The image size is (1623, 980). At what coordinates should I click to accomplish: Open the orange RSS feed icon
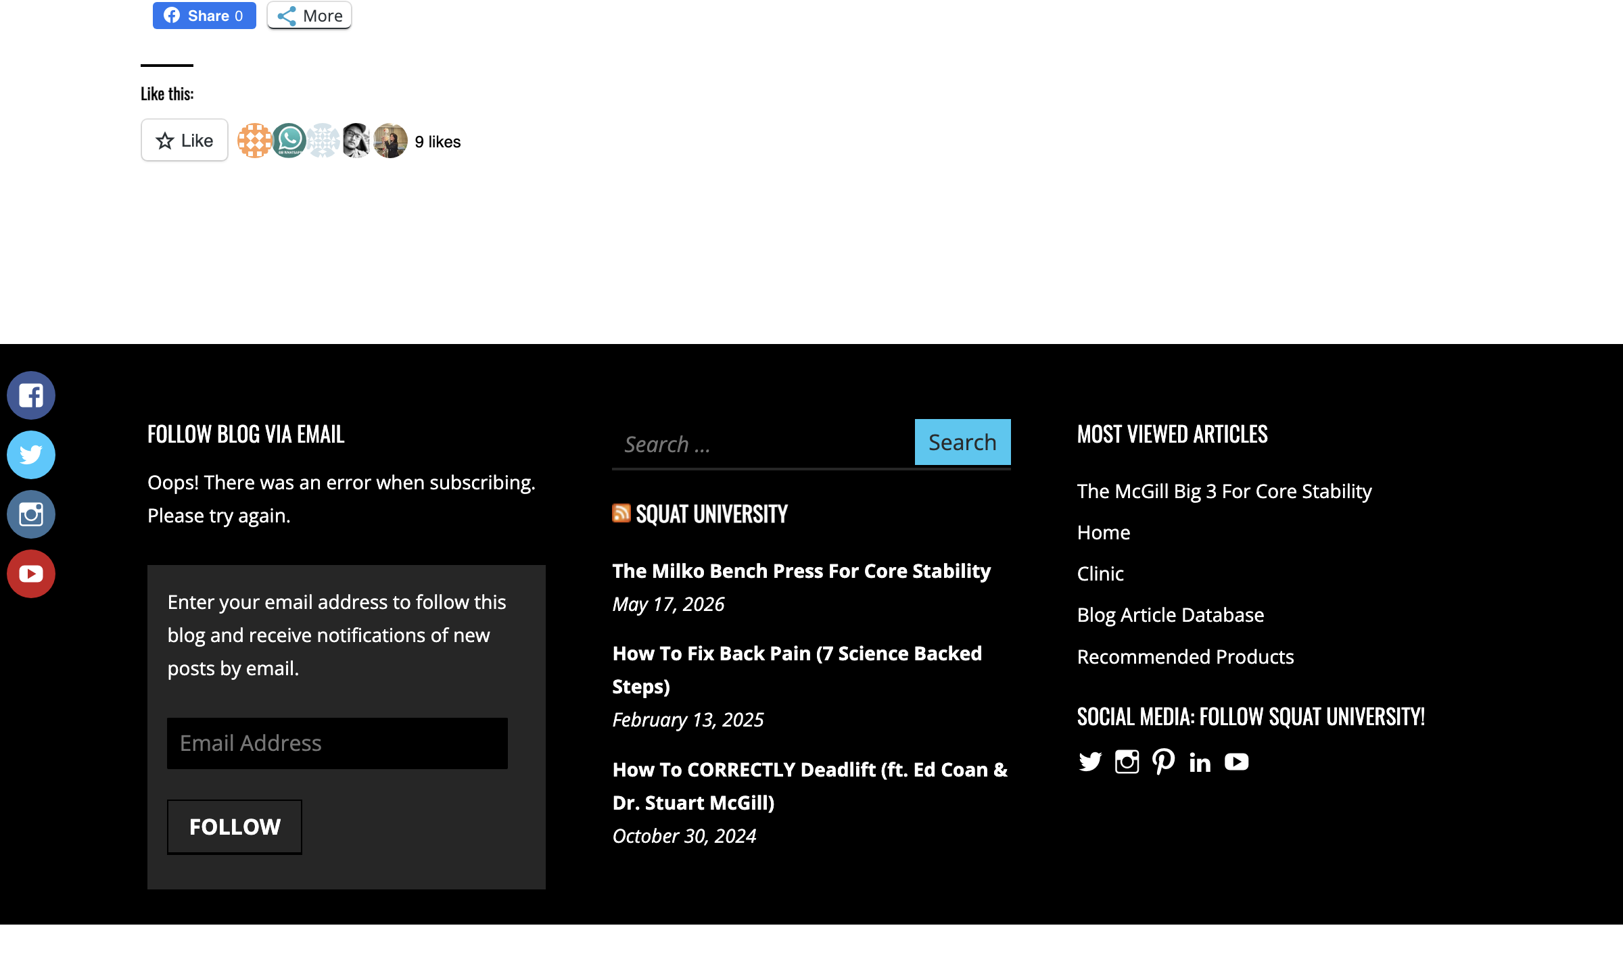[x=621, y=514]
